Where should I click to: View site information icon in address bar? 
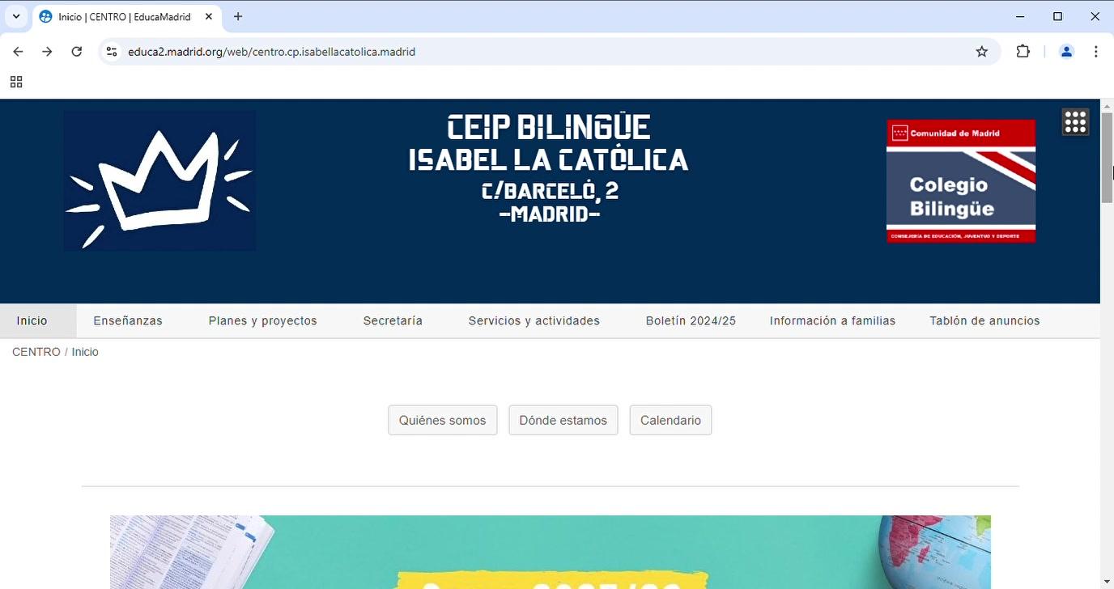112,52
